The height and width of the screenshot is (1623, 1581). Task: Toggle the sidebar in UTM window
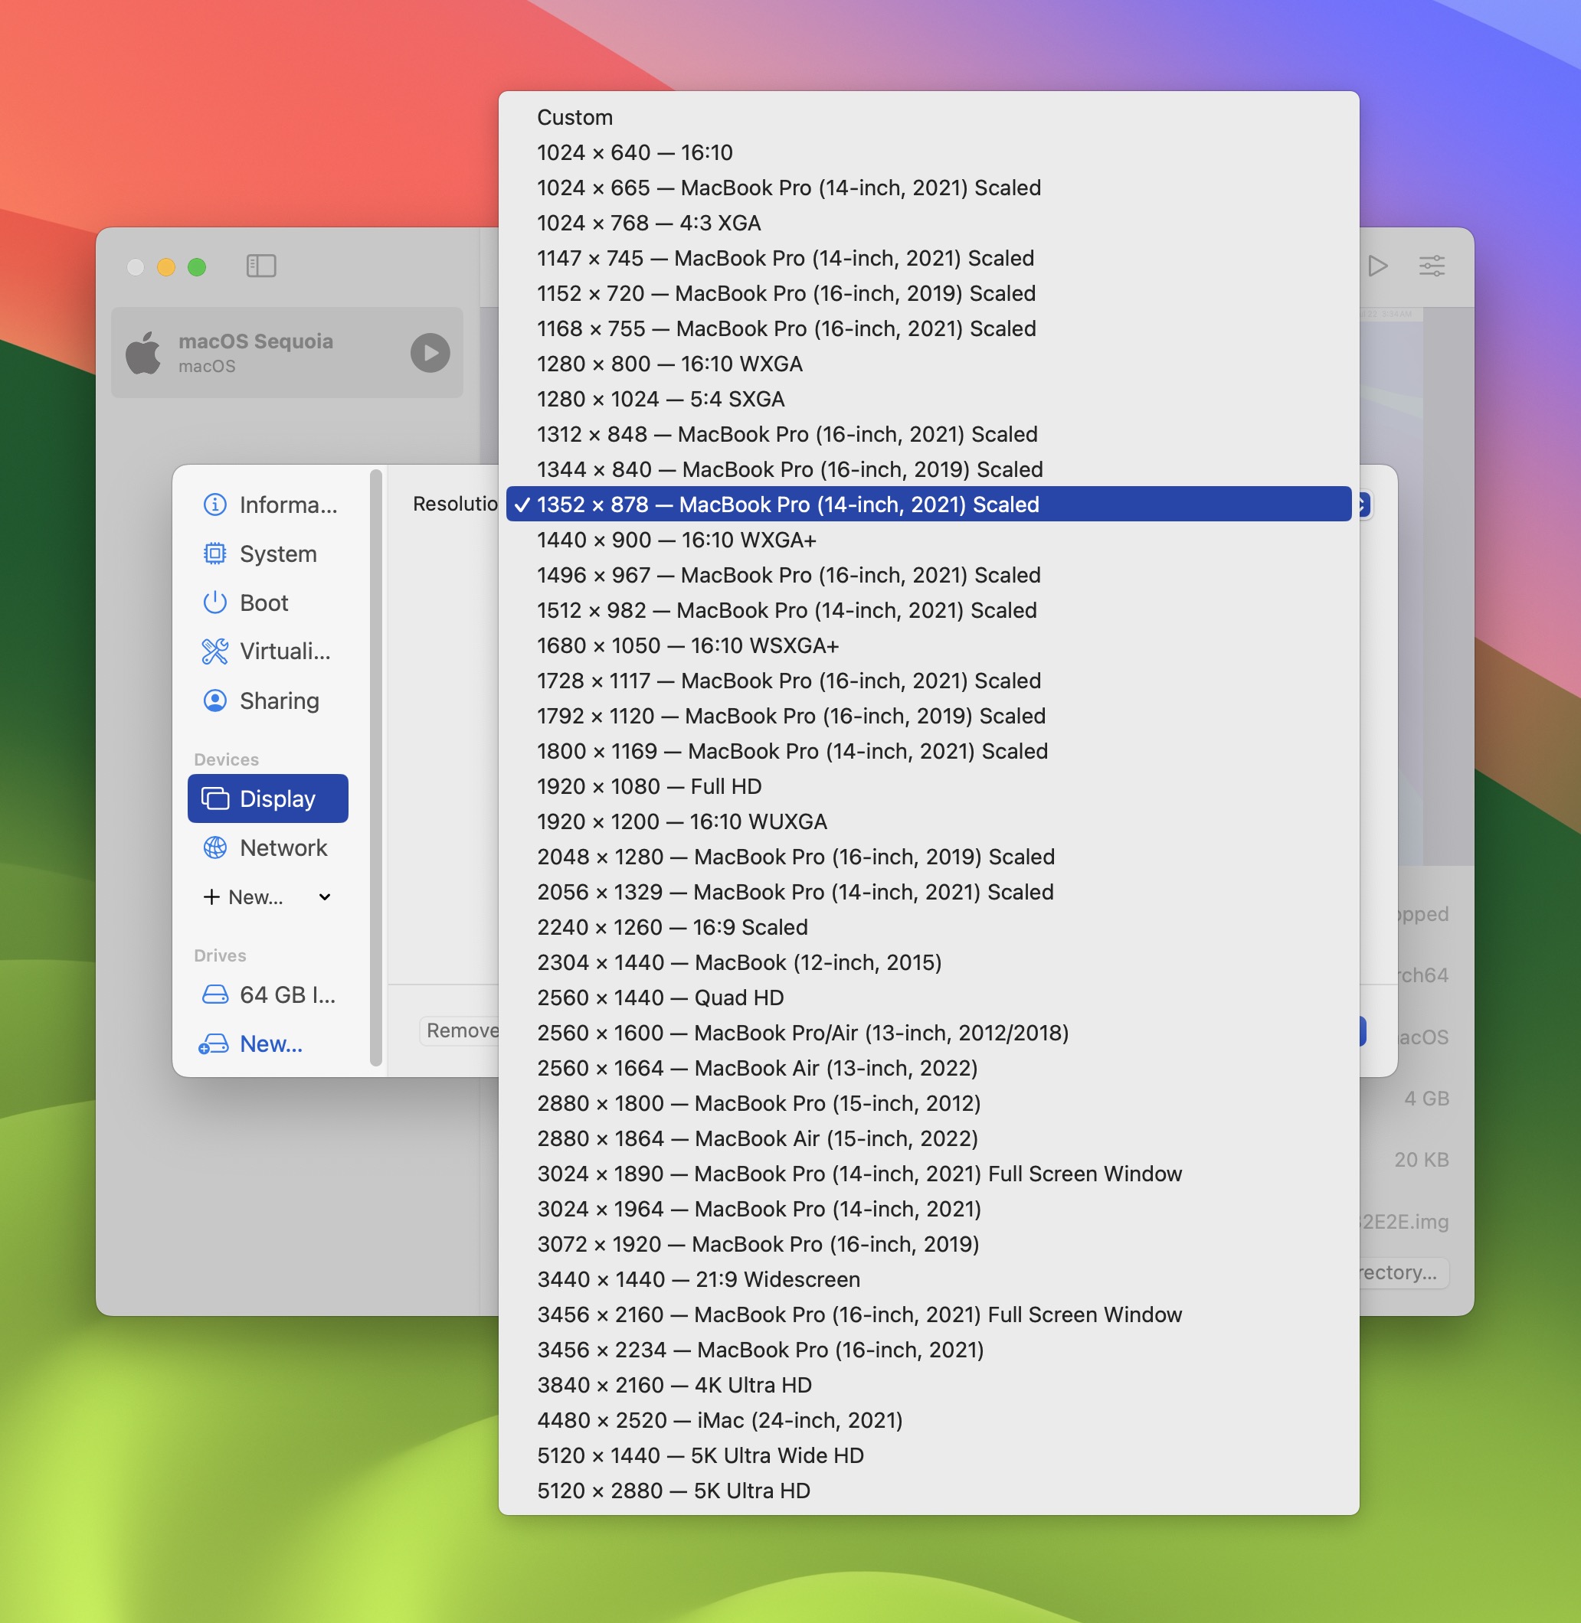pyautogui.click(x=260, y=266)
